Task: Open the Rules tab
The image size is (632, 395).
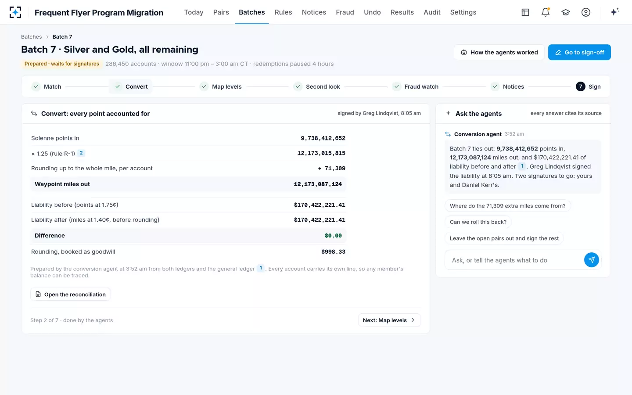Action: (x=284, y=12)
